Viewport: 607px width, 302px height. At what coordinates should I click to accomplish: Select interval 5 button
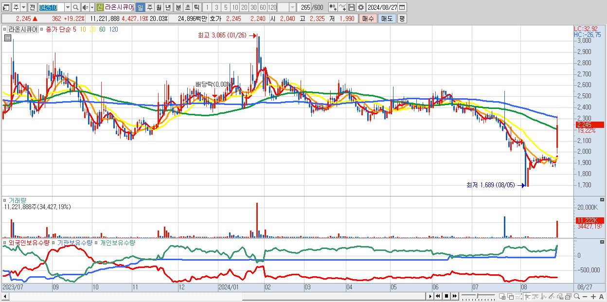[x=226, y=7]
